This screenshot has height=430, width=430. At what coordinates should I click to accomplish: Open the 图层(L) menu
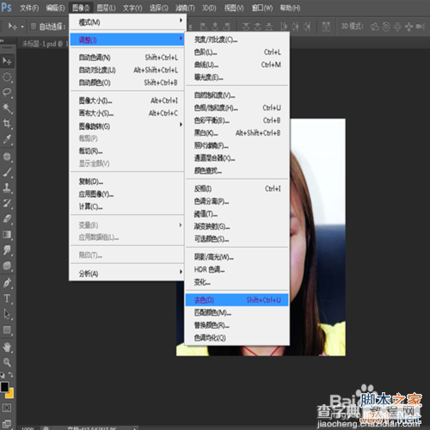click(x=106, y=8)
